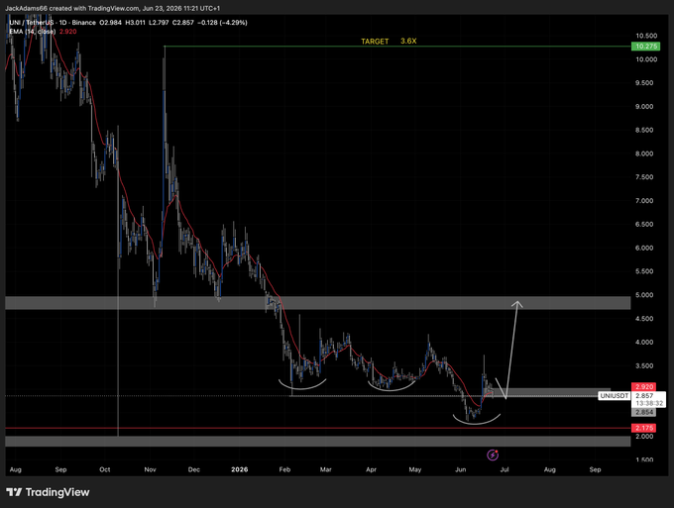Click the 2026 year label on the time axis
The width and height of the screenshot is (674, 508).
240,469
